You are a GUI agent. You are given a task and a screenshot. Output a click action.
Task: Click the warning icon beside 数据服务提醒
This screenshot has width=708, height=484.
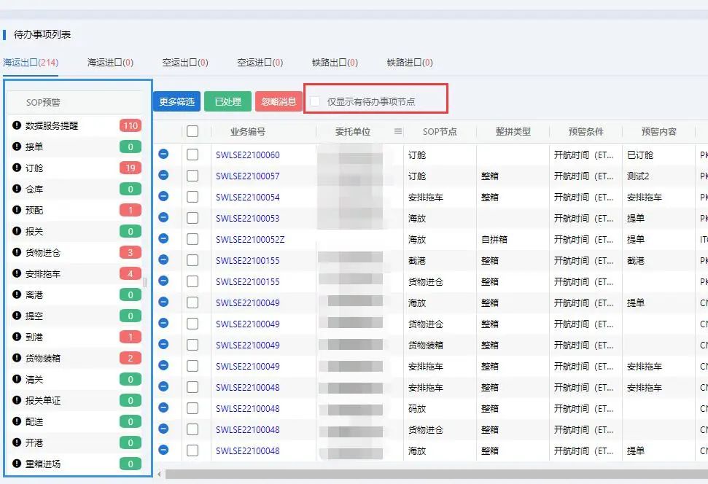click(x=17, y=125)
